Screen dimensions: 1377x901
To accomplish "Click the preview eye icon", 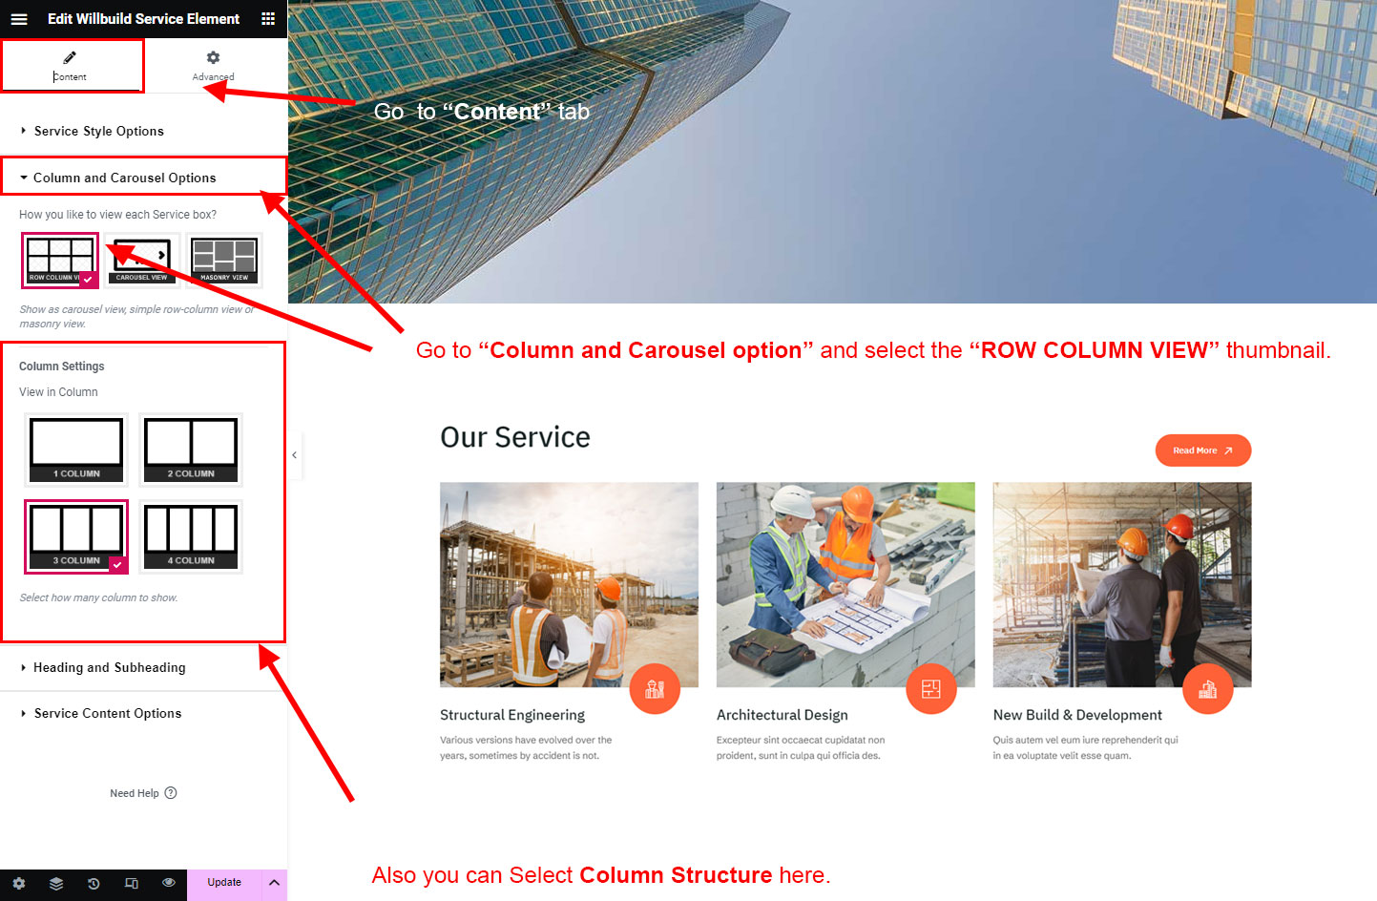I will [x=169, y=883].
